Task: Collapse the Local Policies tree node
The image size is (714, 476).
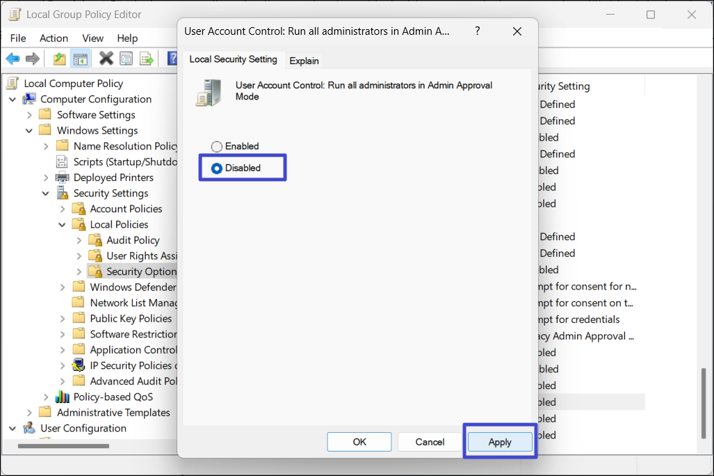Action: click(63, 225)
